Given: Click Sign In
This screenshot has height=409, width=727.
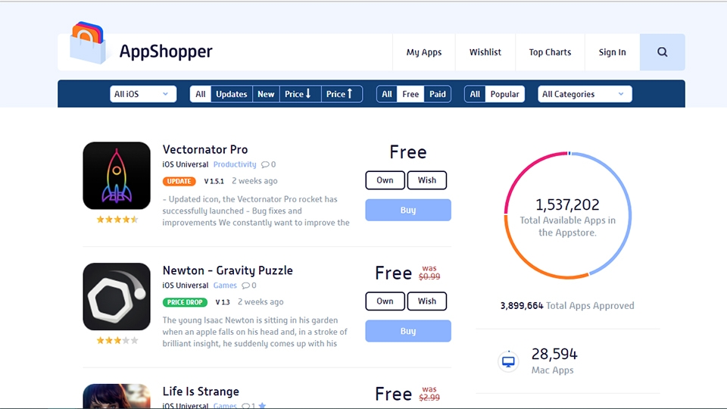Looking at the screenshot, I should (612, 52).
